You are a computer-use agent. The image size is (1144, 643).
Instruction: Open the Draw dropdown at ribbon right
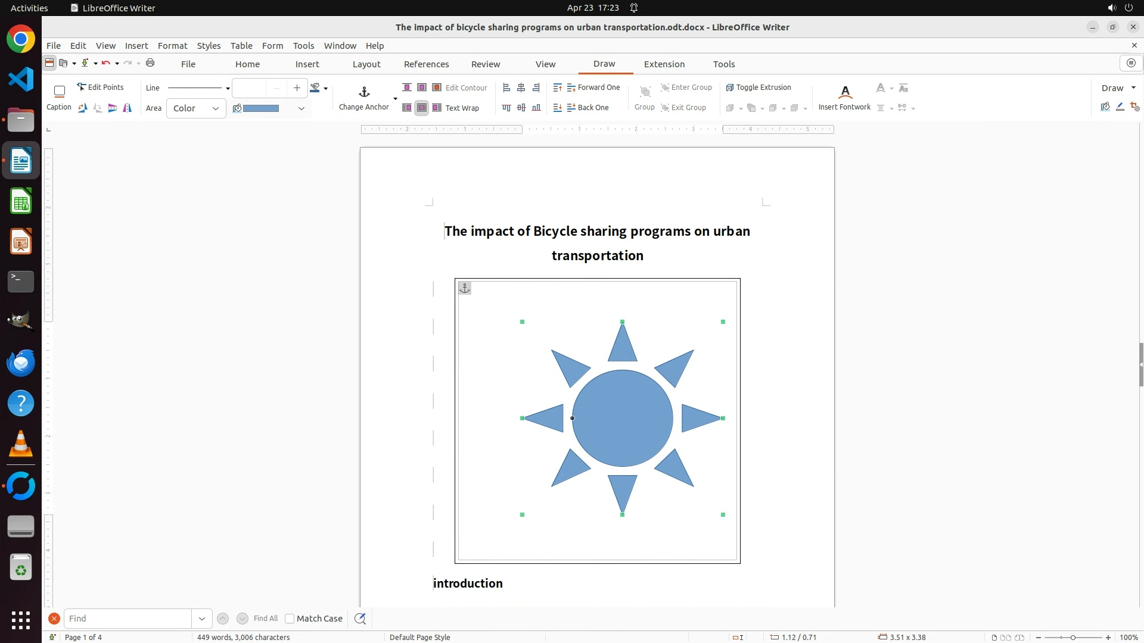pos(1118,88)
